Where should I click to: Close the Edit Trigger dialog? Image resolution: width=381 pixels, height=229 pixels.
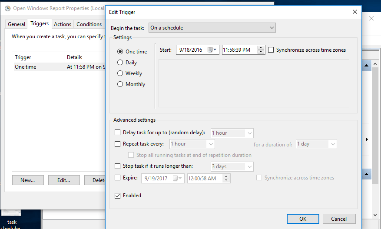355,12
